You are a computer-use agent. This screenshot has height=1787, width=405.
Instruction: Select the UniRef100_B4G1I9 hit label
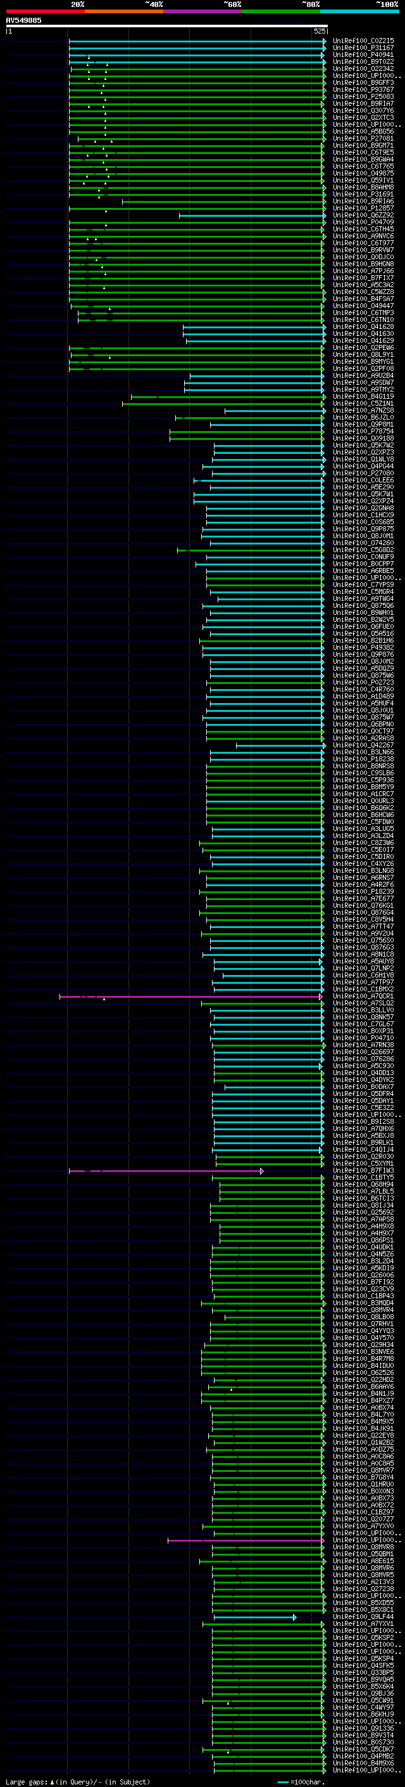click(x=363, y=397)
